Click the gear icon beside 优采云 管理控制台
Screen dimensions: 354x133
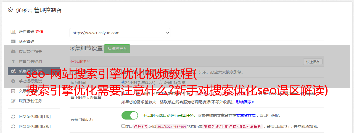(10, 10)
